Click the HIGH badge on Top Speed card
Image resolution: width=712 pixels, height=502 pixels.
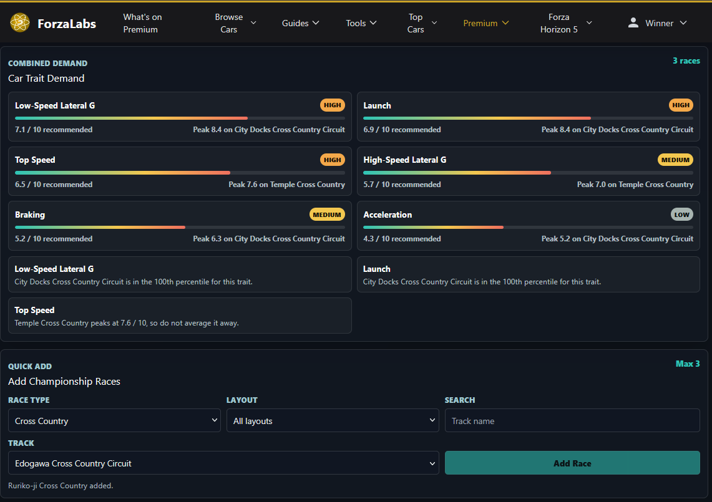click(x=333, y=160)
